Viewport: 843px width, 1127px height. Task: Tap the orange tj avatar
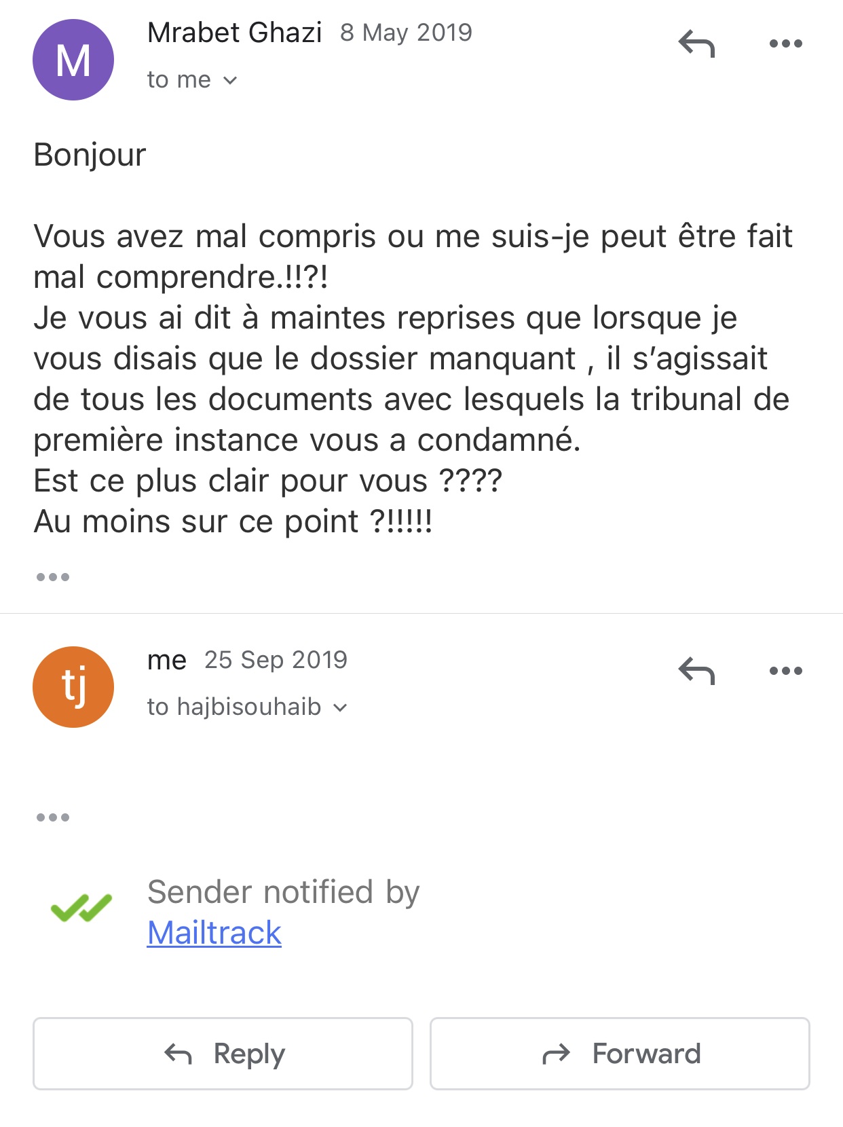point(73,687)
